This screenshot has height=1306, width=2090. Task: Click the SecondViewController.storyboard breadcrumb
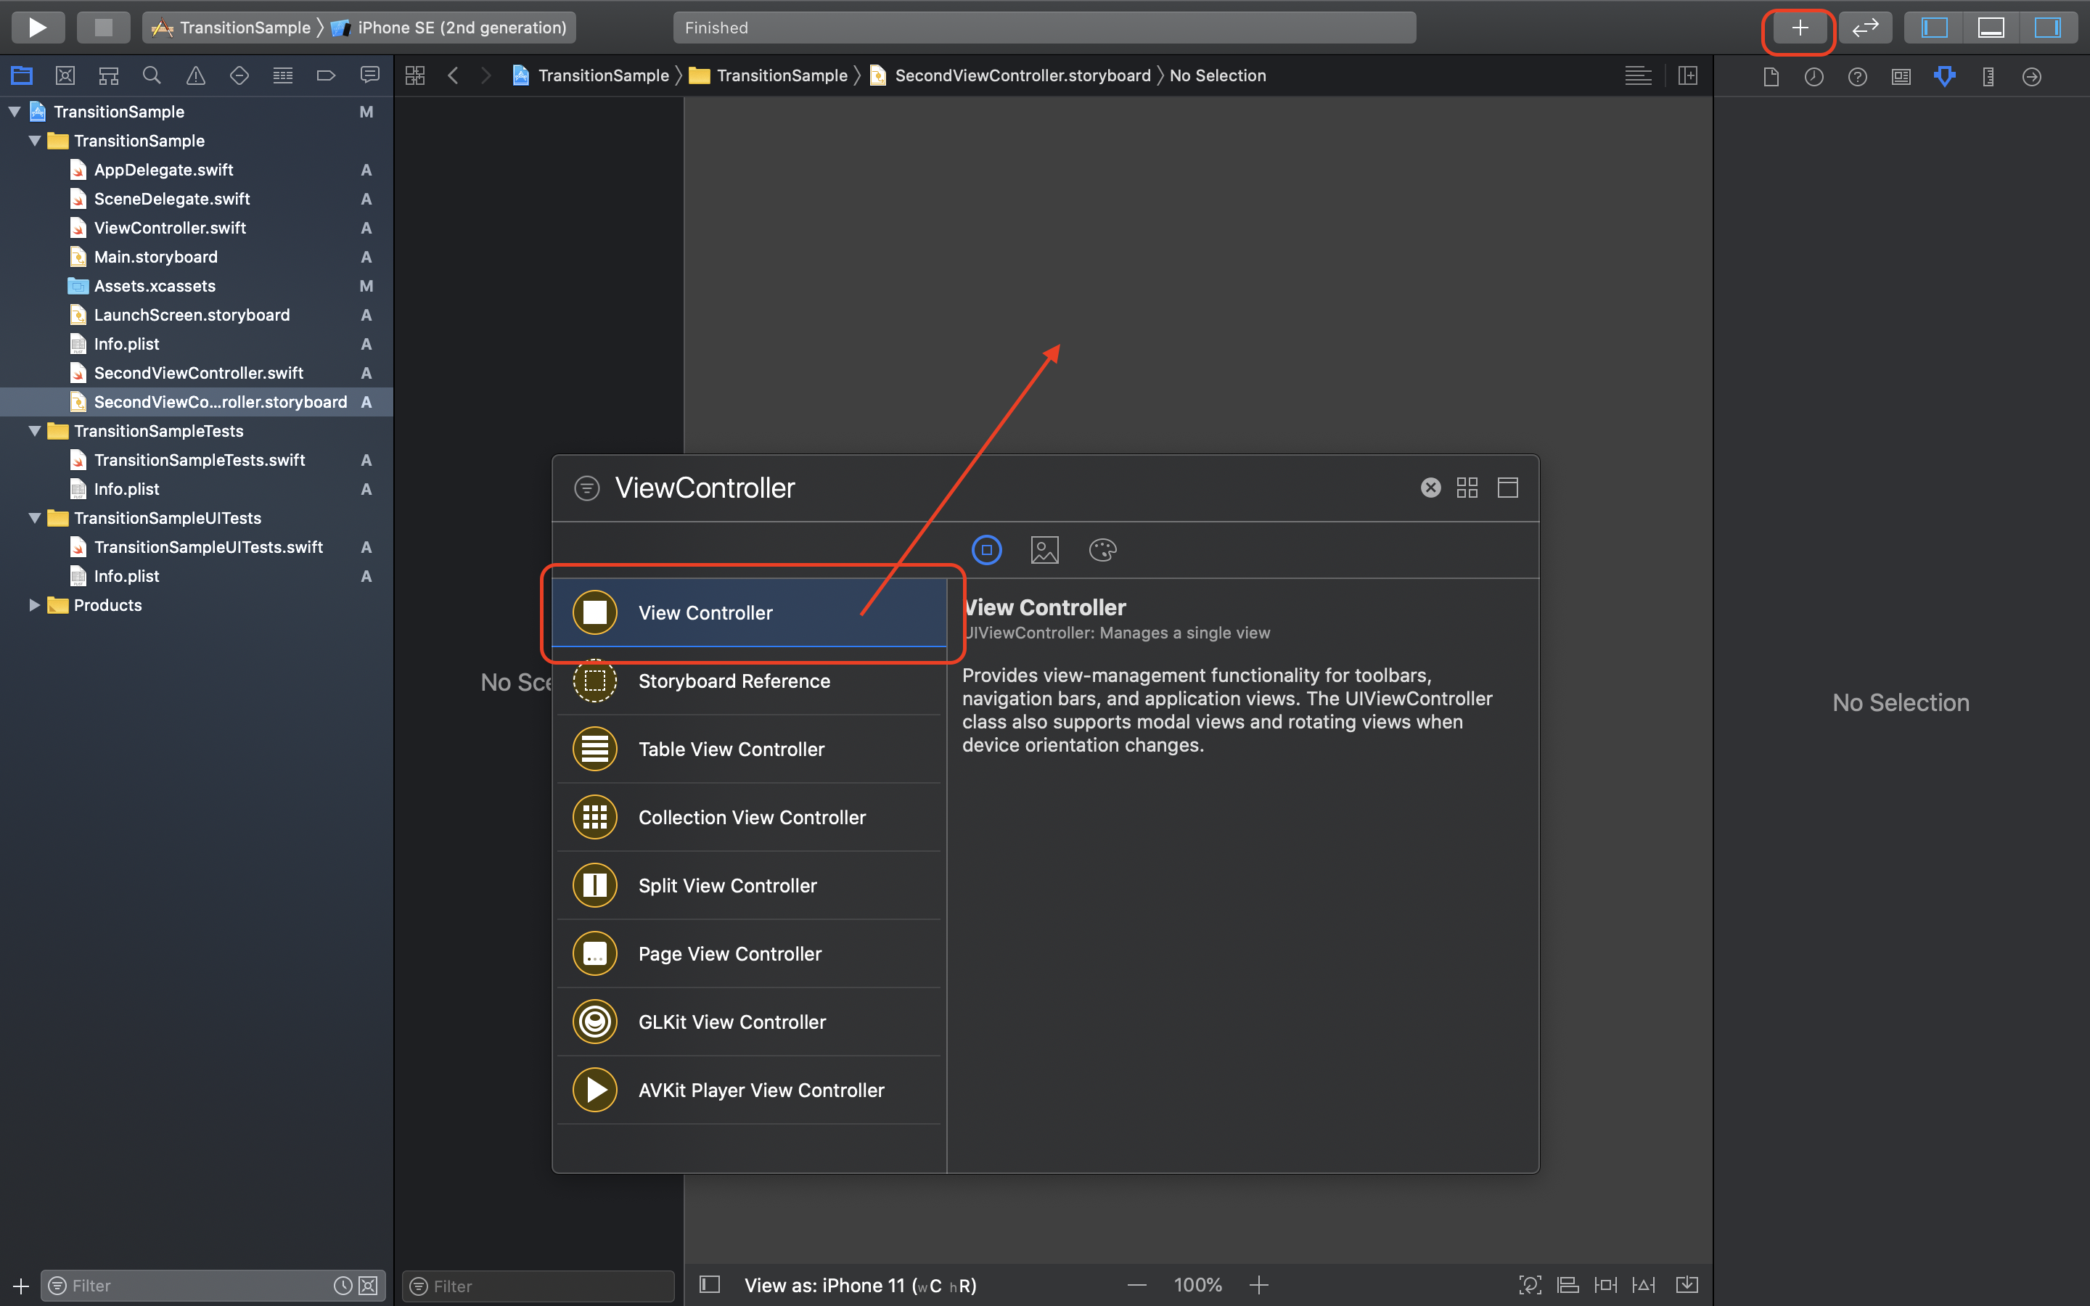[1010, 76]
